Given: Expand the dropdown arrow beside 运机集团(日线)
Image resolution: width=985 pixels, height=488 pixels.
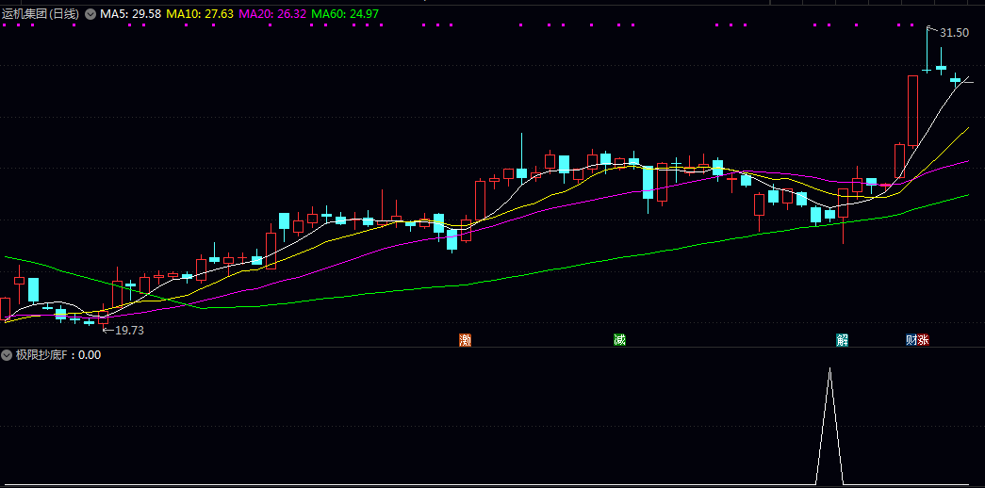Looking at the screenshot, I should click(x=90, y=14).
